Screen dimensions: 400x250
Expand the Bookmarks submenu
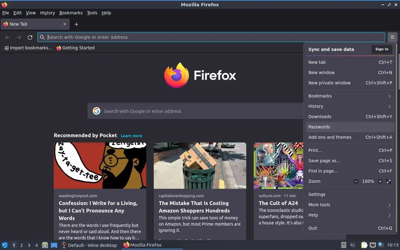pyautogui.click(x=350, y=96)
